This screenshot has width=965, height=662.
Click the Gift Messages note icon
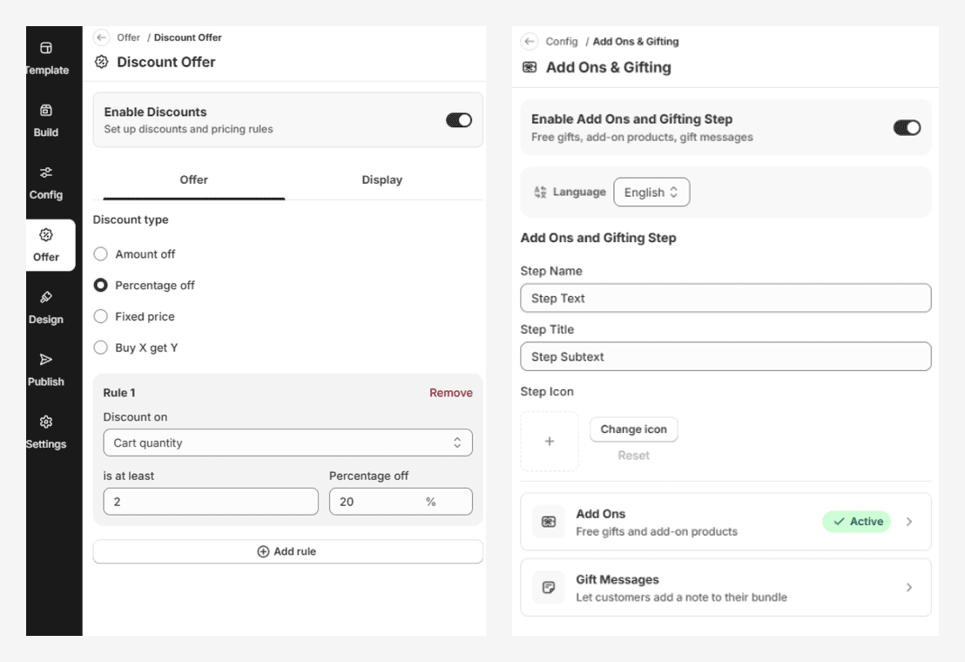pyautogui.click(x=549, y=587)
